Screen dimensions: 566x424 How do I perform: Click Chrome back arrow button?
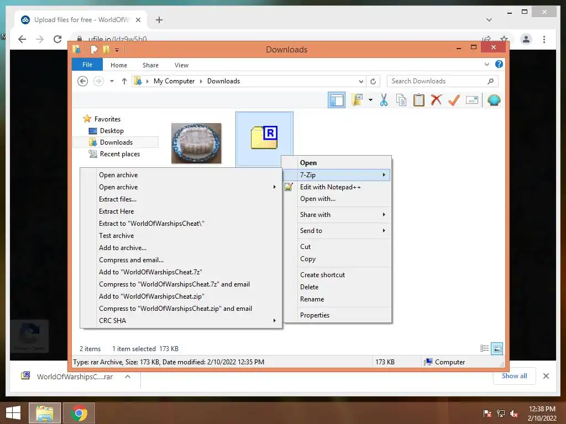point(22,39)
